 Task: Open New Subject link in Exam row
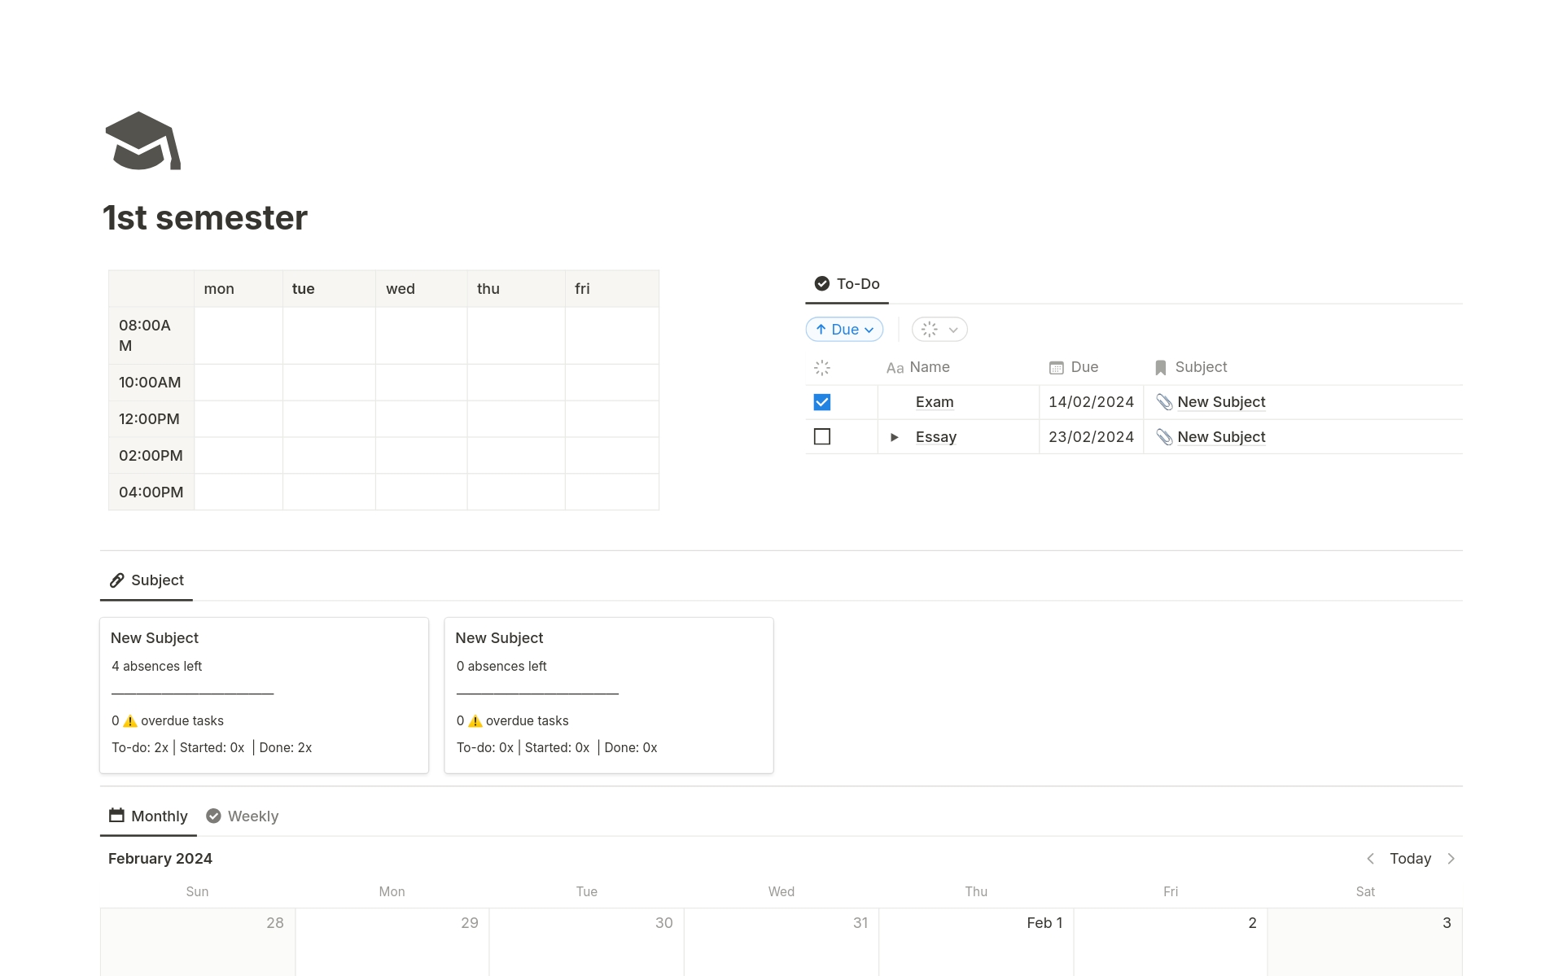pyautogui.click(x=1220, y=402)
